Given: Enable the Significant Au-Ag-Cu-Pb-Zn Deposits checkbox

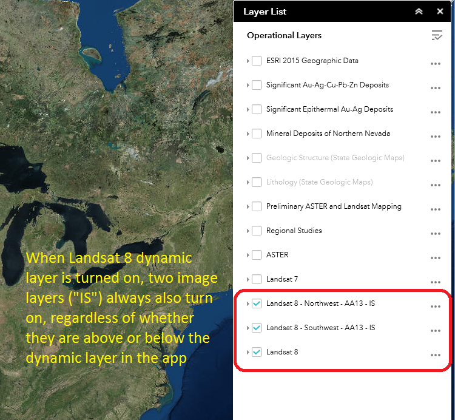Looking at the screenshot, I should click(x=257, y=85).
